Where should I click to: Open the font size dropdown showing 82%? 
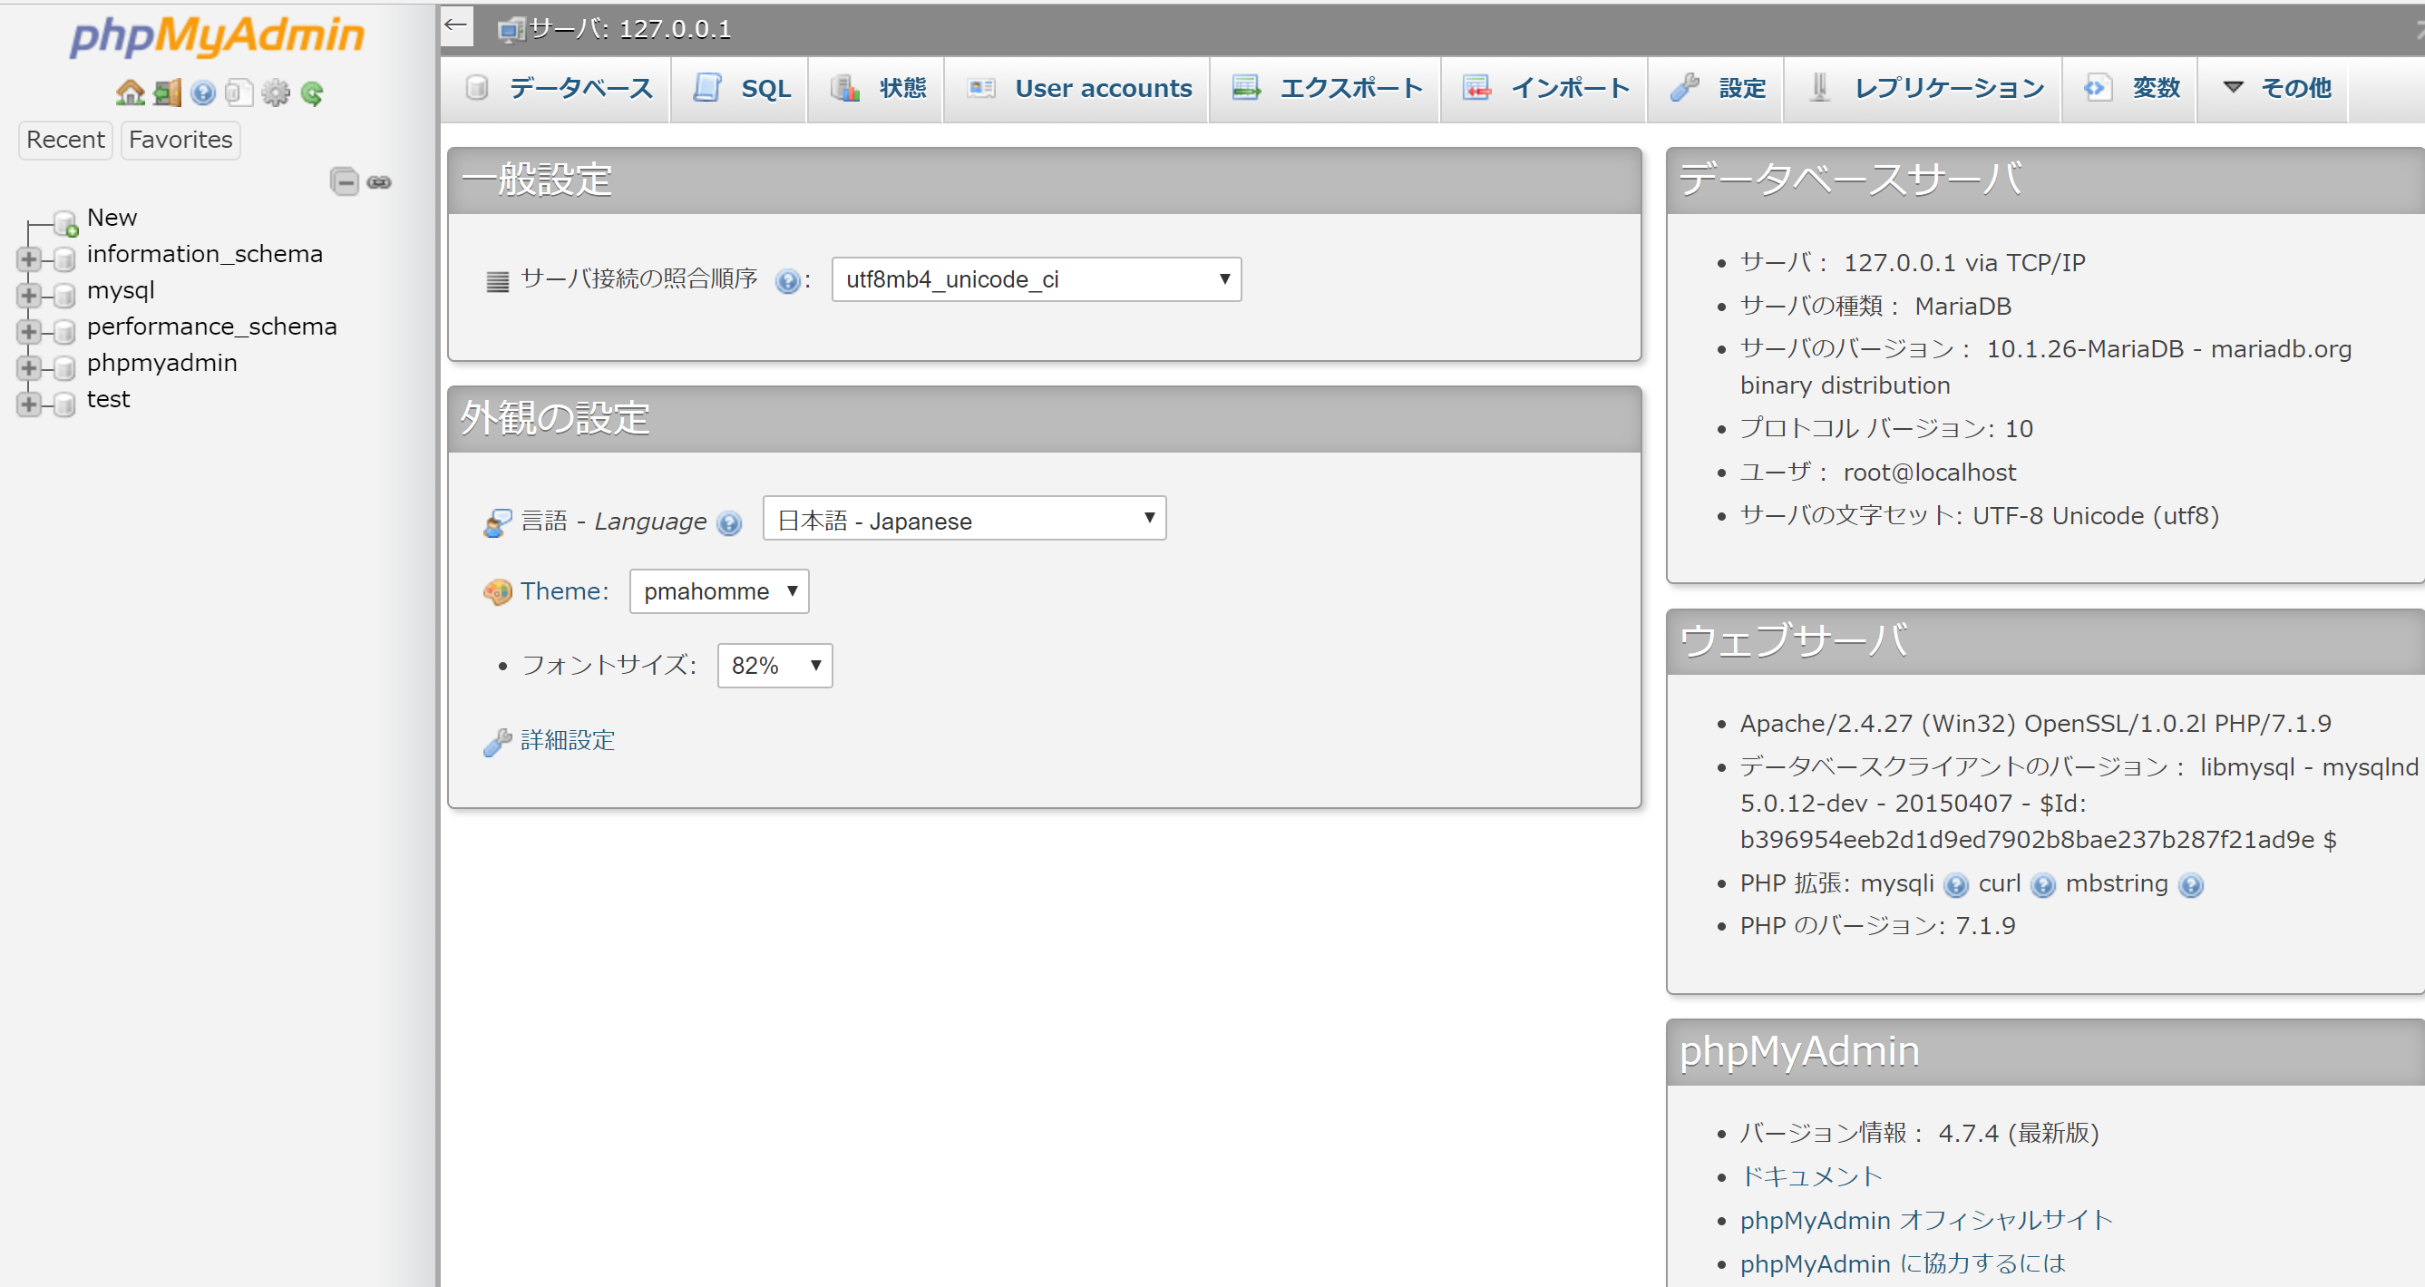point(774,666)
